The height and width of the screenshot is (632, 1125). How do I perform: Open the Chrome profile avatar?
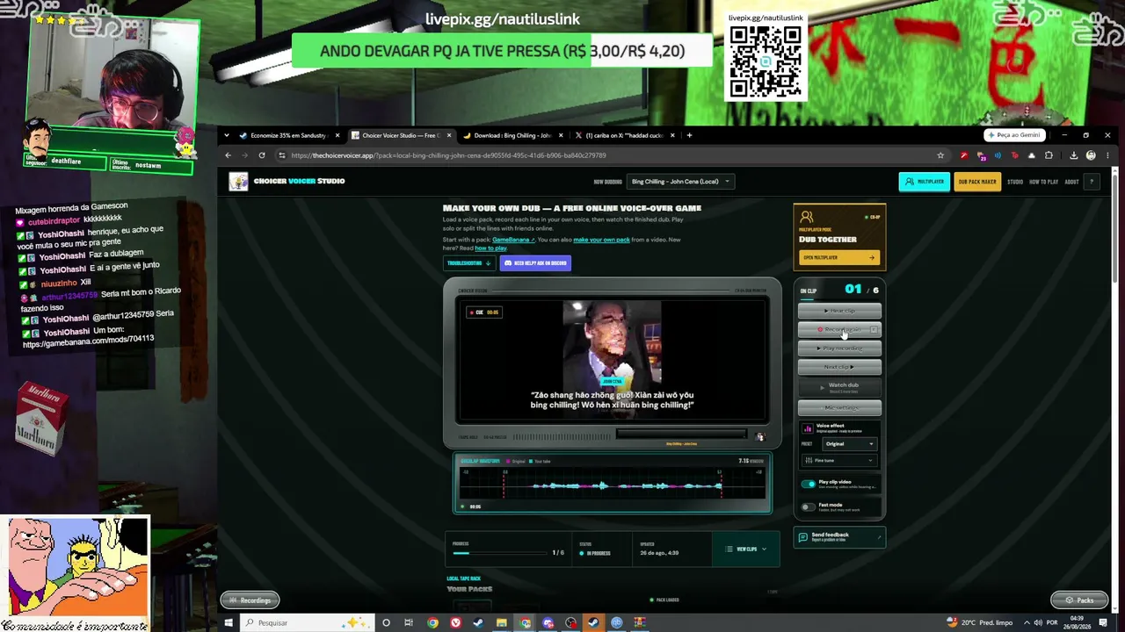pyautogui.click(x=1091, y=155)
